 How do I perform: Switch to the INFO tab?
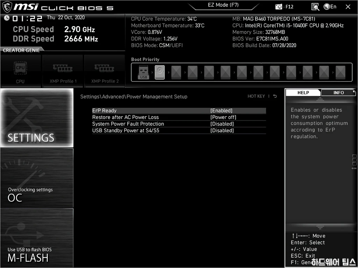[338, 93]
